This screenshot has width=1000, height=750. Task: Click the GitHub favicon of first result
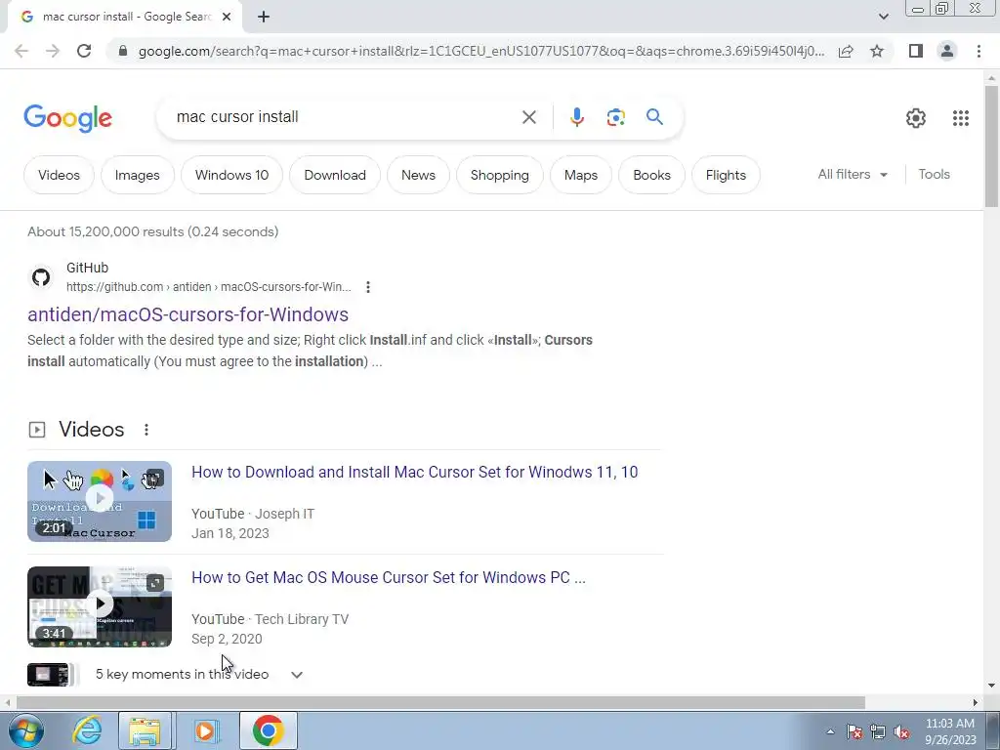tap(41, 277)
